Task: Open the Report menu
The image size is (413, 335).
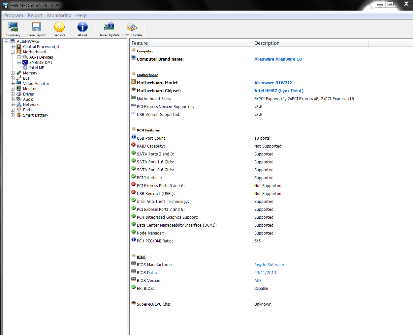Action: 35,15
